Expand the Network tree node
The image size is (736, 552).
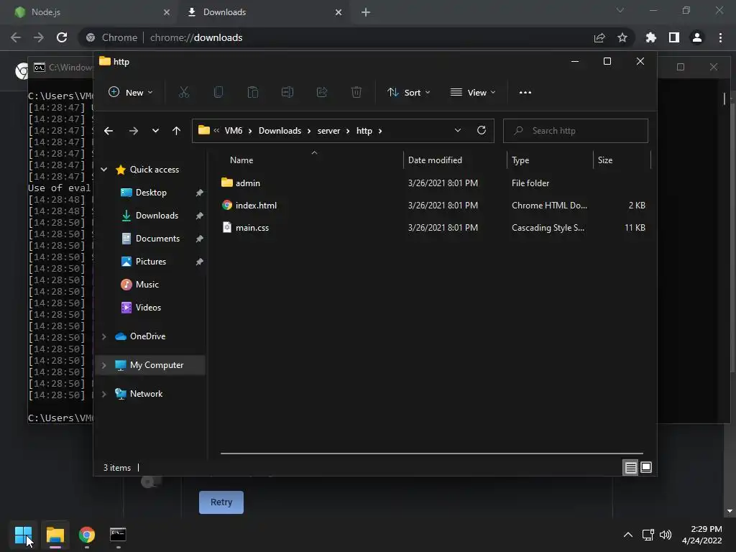[x=104, y=394]
